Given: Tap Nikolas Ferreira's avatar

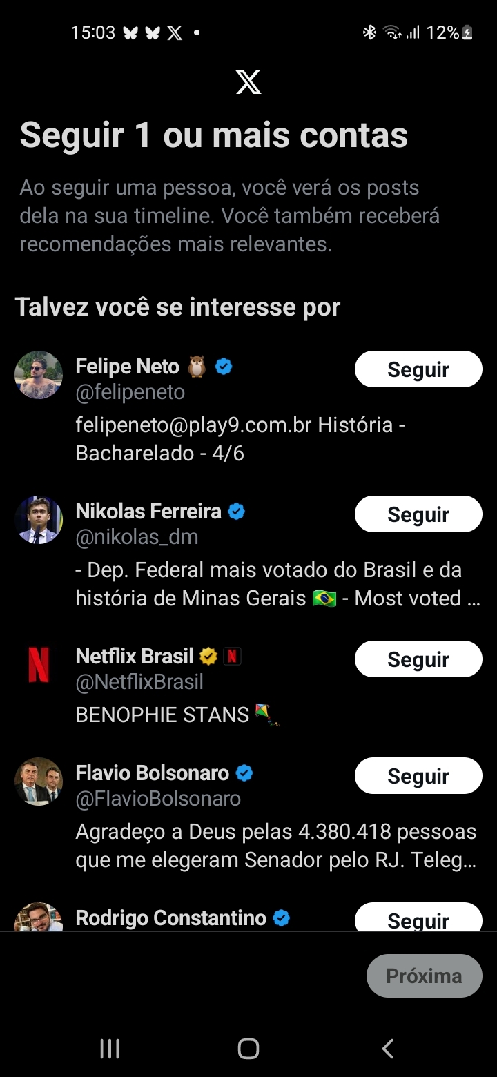Looking at the screenshot, I should [x=39, y=520].
